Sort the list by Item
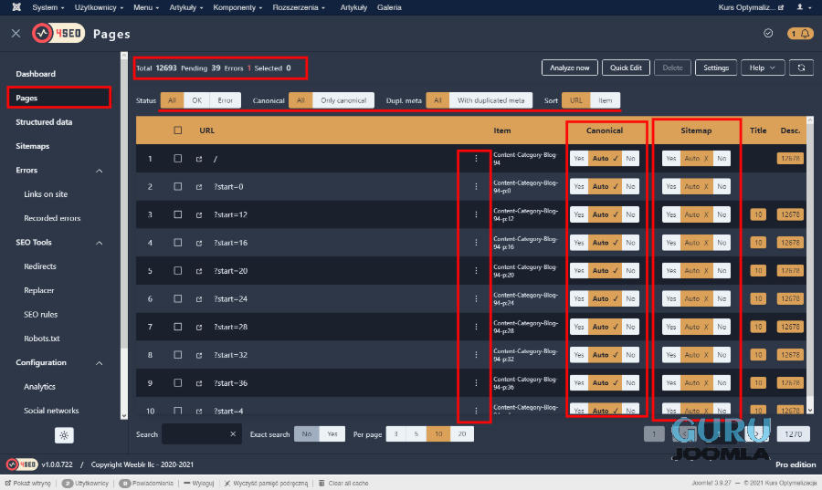This screenshot has width=822, height=490. click(605, 100)
